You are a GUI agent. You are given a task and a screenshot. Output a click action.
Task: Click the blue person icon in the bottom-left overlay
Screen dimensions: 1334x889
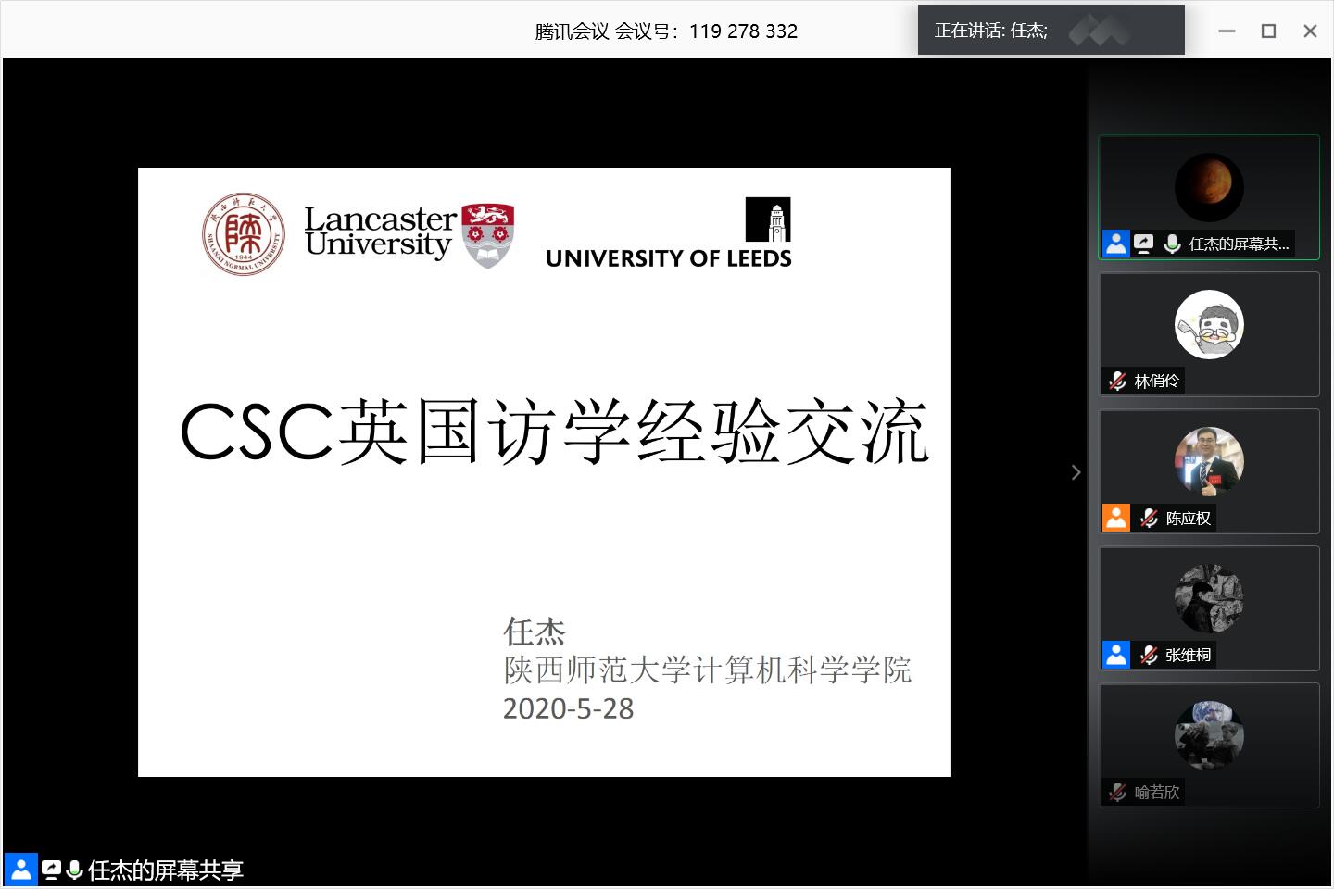click(20, 870)
